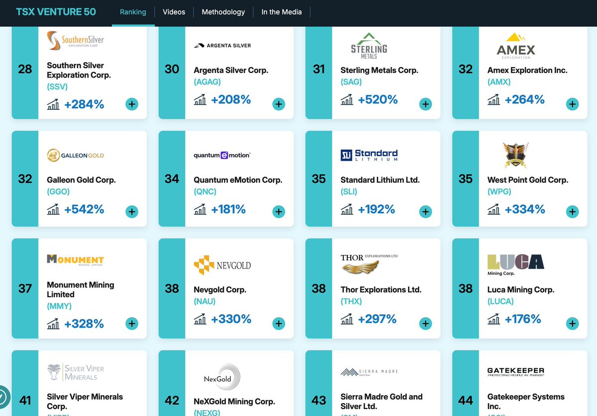The image size is (597, 416).
Task: Click the chart icon beside +297%
Action: click(347, 319)
